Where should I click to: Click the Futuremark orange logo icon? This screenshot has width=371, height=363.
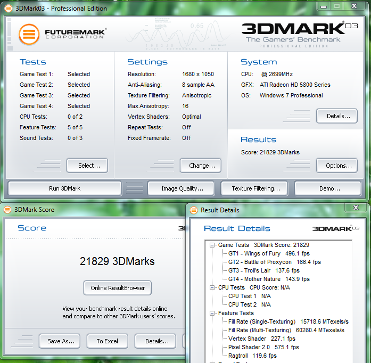coord(29,34)
